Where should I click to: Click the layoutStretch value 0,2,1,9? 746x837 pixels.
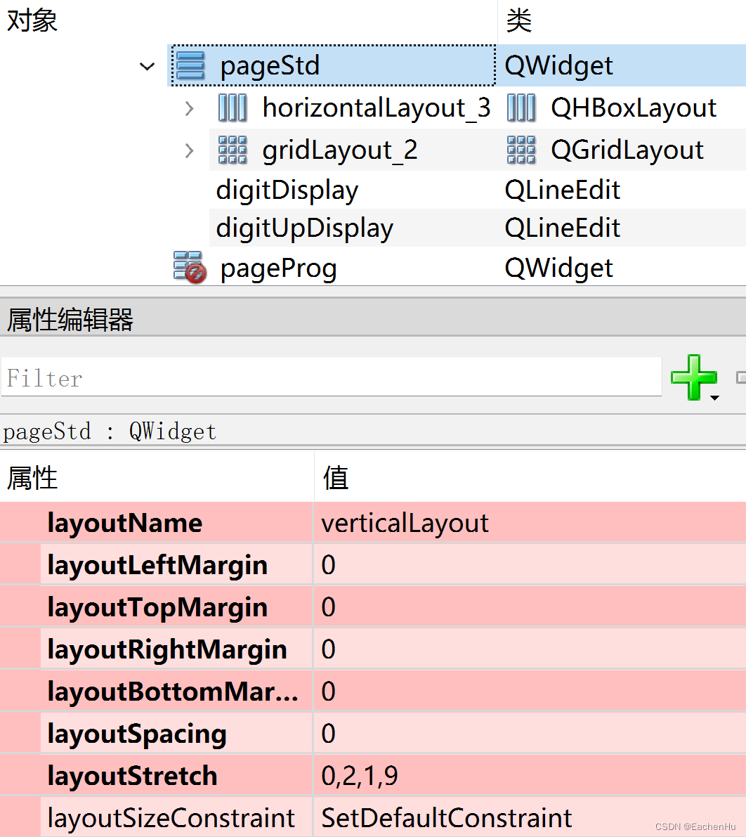(x=359, y=775)
